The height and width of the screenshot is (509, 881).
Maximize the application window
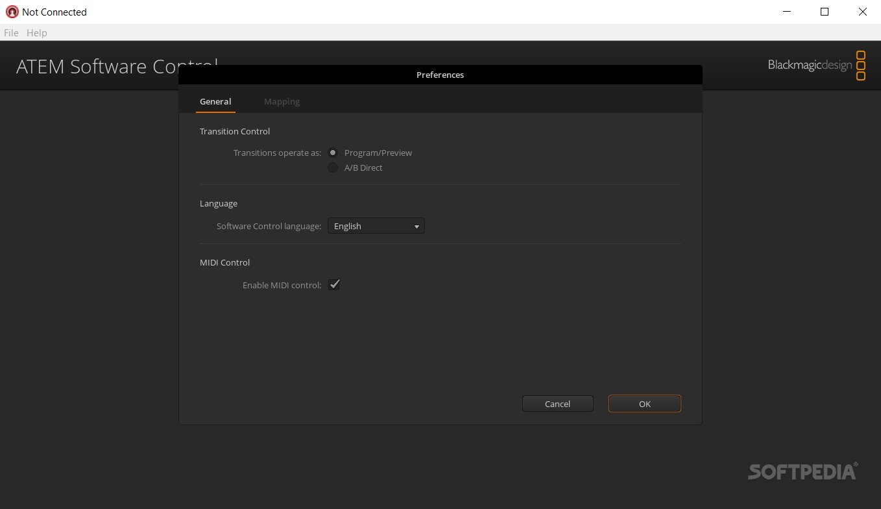click(x=825, y=12)
